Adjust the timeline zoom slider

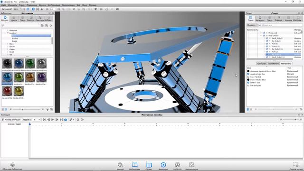295,120
